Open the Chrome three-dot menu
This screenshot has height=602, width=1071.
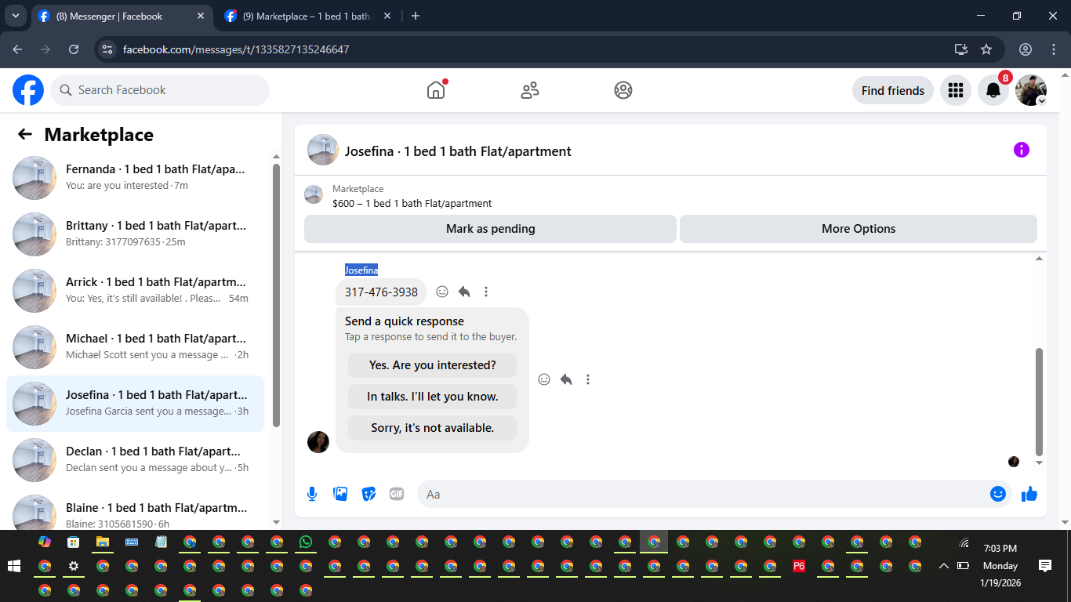pos(1053,49)
